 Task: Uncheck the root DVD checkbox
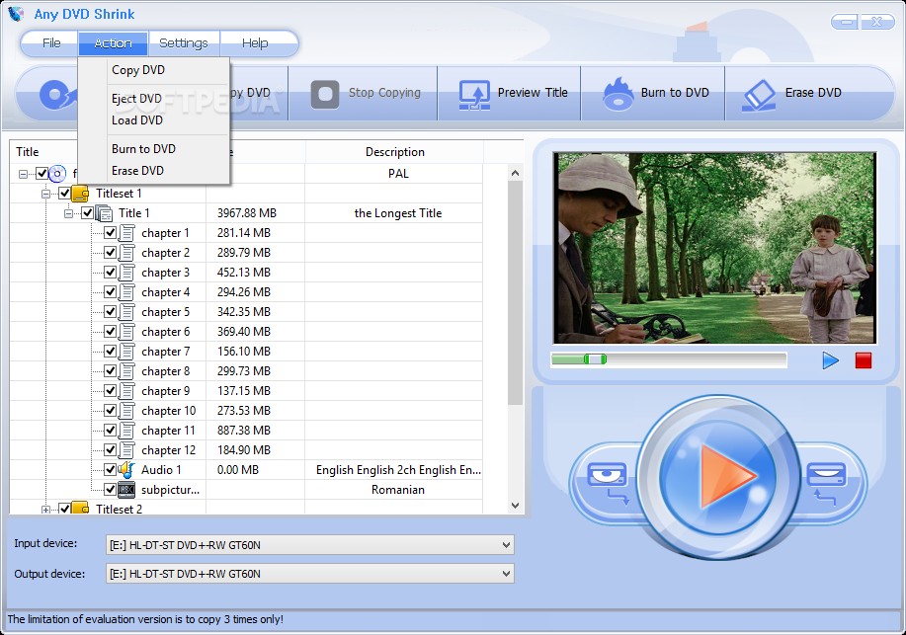pos(41,174)
